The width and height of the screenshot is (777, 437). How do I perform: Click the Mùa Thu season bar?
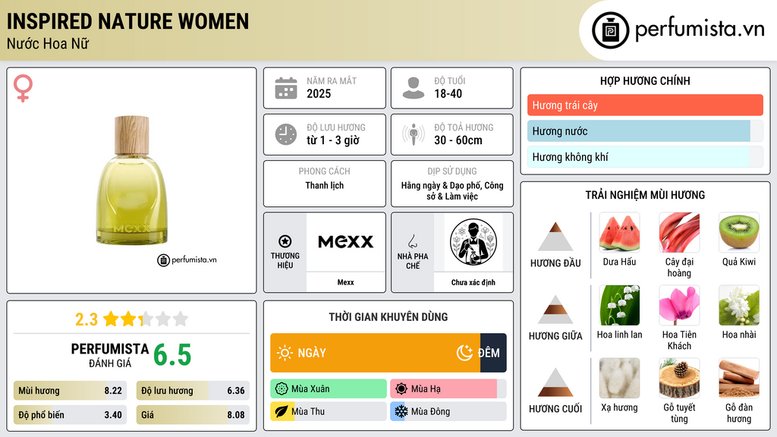[329, 411]
